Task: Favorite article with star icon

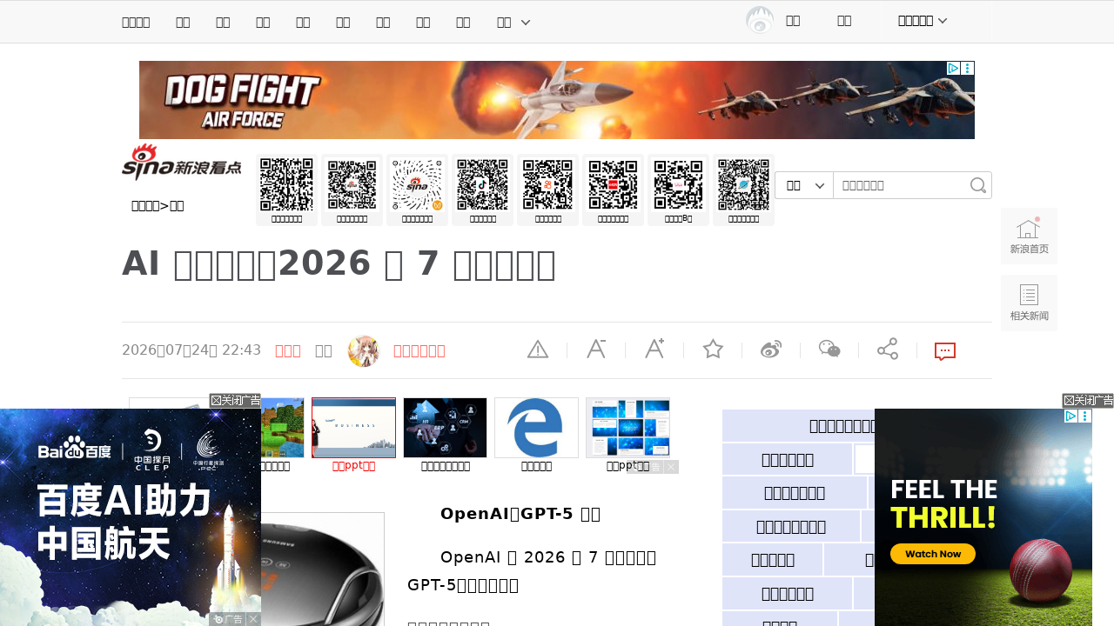Action: click(x=713, y=350)
